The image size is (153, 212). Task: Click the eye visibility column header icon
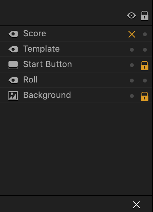point(131,16)
